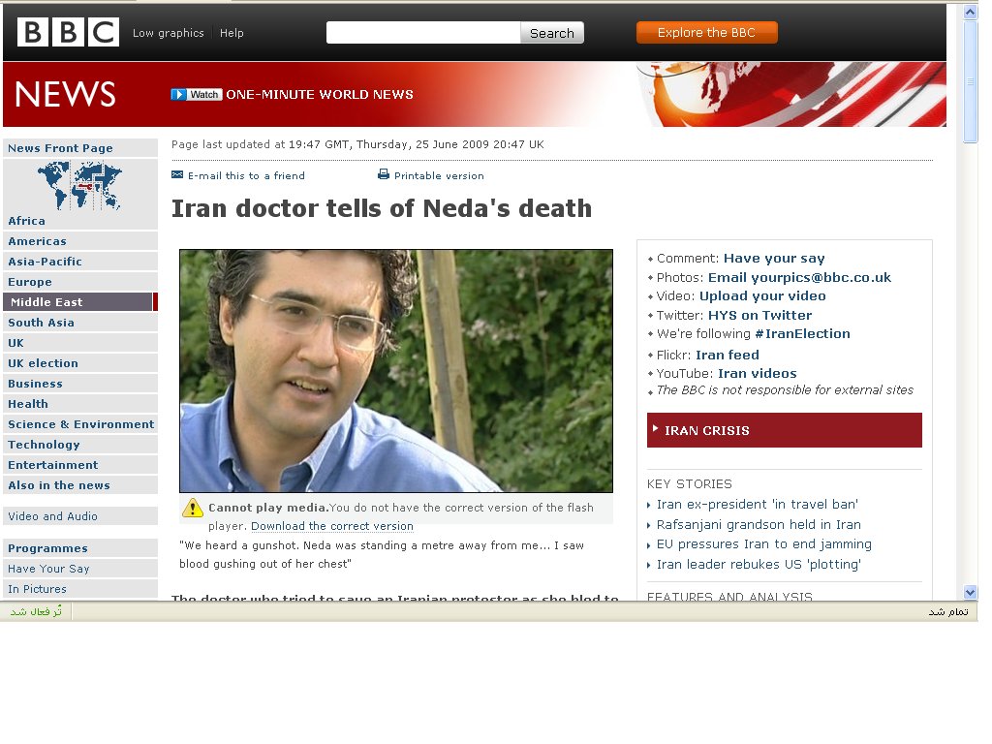Open Iran ex-president 'in travel ban' story
992x744 pixels.
757,505
